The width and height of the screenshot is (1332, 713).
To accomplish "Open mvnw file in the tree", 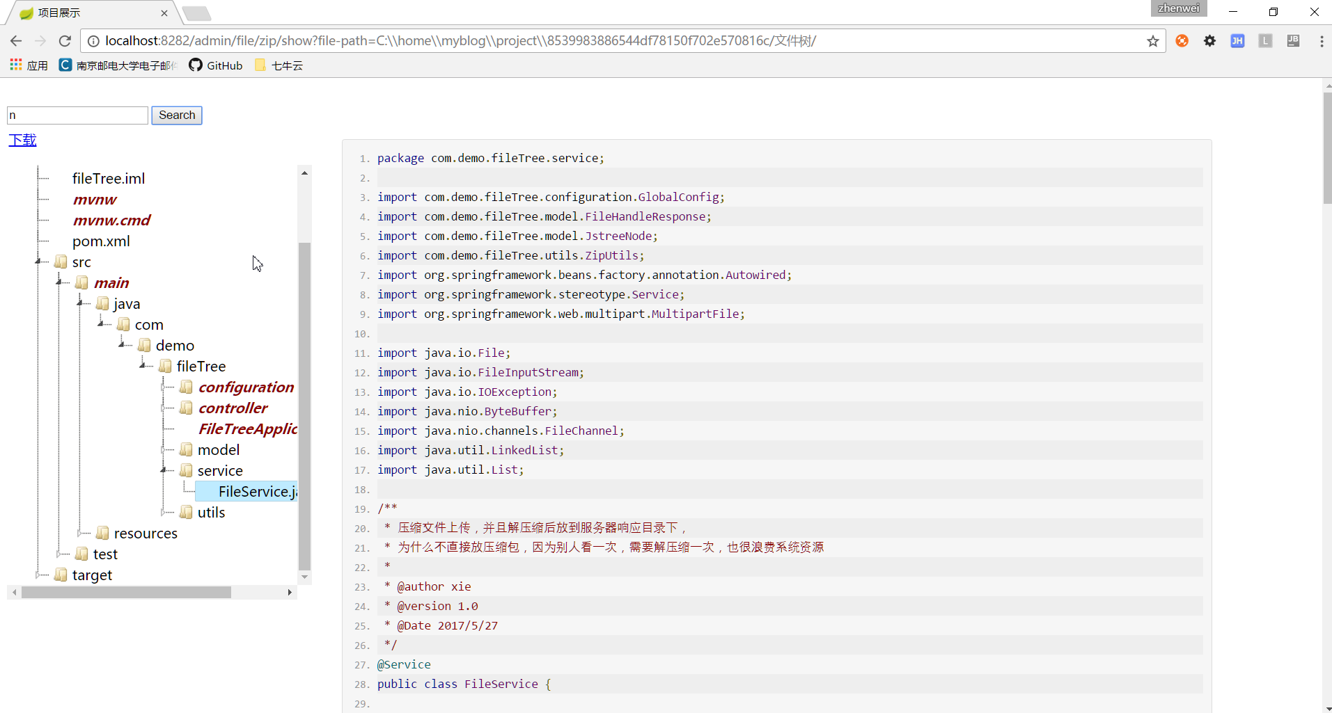I will pos(95,199).
